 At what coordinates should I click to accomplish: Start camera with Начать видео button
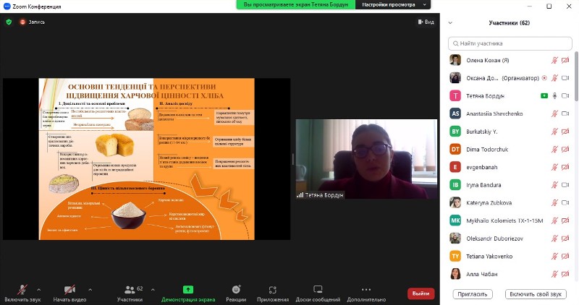tap(69, 293)
